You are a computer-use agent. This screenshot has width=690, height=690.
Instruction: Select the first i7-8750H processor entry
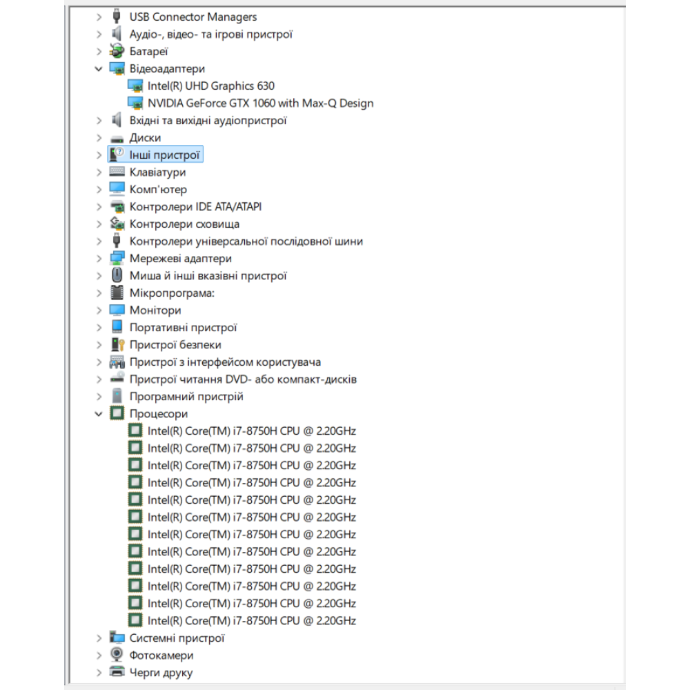click(252, 431)
